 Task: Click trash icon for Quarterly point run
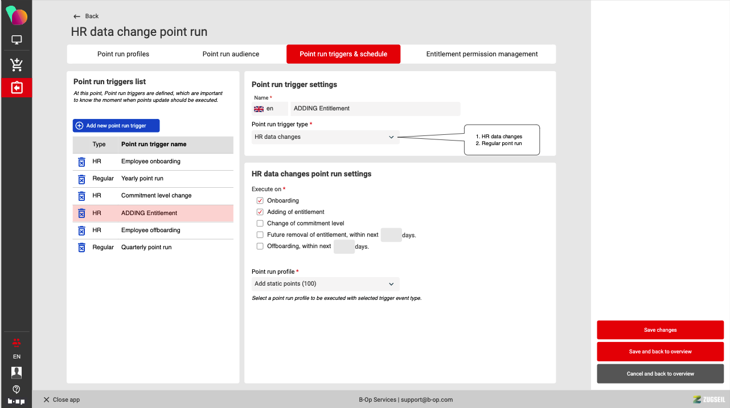pyautogui.click(x=81, y=248)
